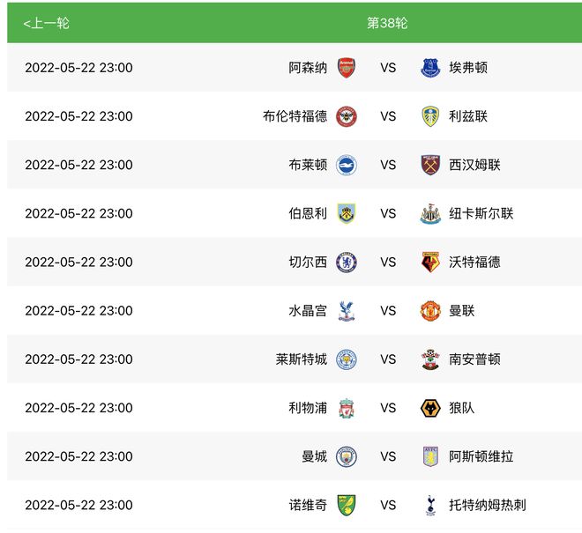Open team name 纽卡斯尔联
The width and height of the screenshot is (582, 533).
(x=481, y=214)
